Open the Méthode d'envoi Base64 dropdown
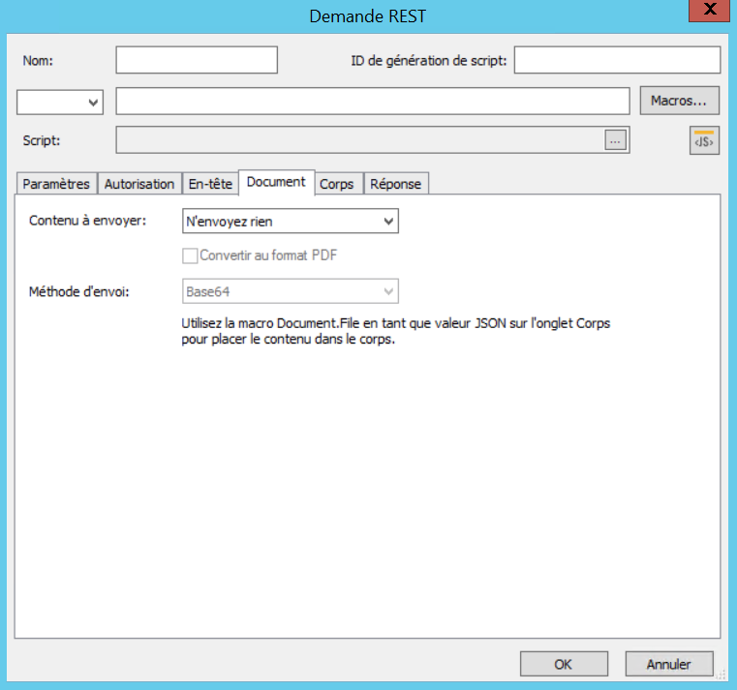 coord(290,291)
